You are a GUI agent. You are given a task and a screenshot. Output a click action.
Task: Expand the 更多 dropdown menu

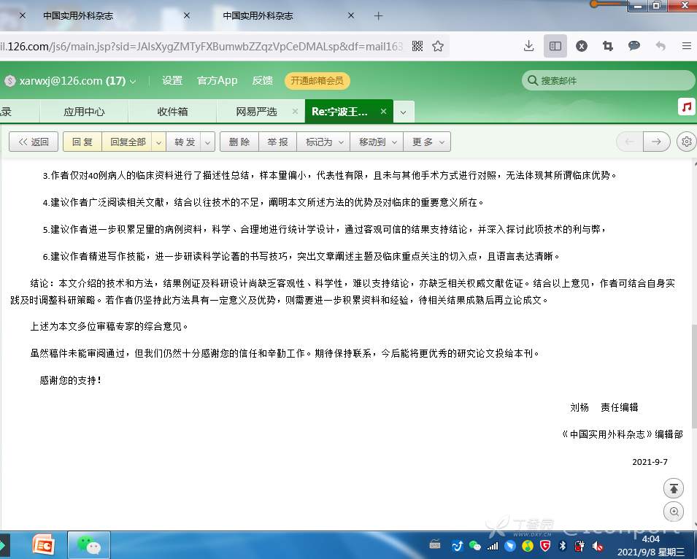point(427,142)
